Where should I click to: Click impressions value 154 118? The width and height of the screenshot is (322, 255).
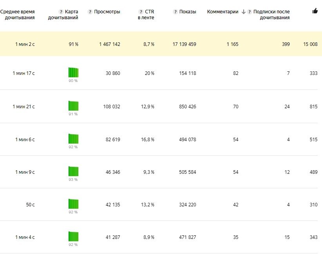point(188,73)
